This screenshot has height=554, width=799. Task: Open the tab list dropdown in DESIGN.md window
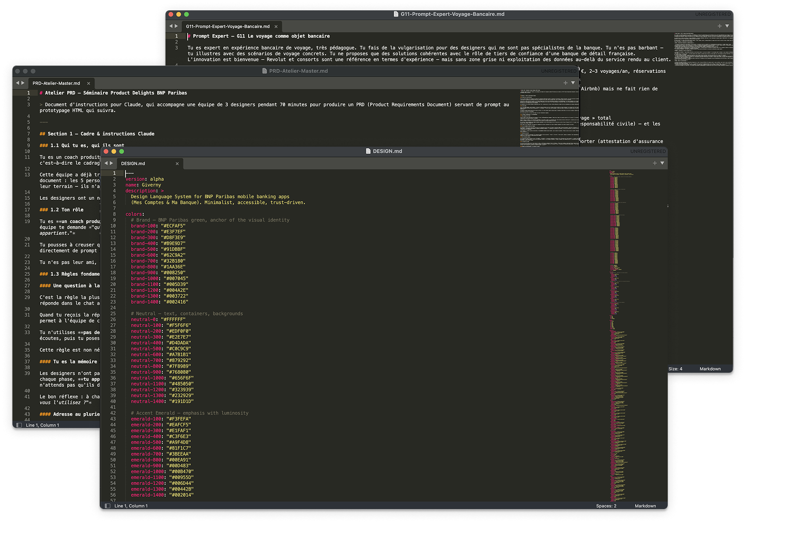[662, 163]
